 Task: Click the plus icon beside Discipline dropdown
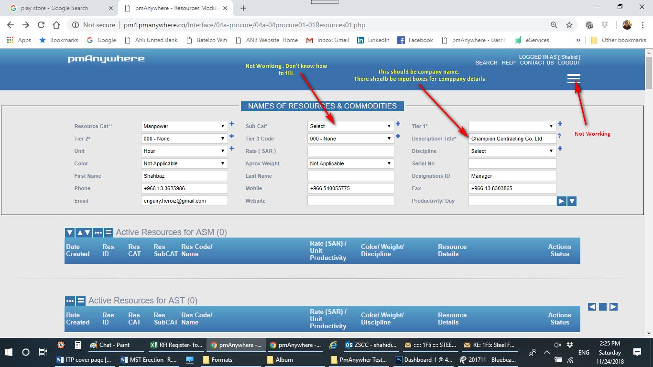click(x=560, y=149)
